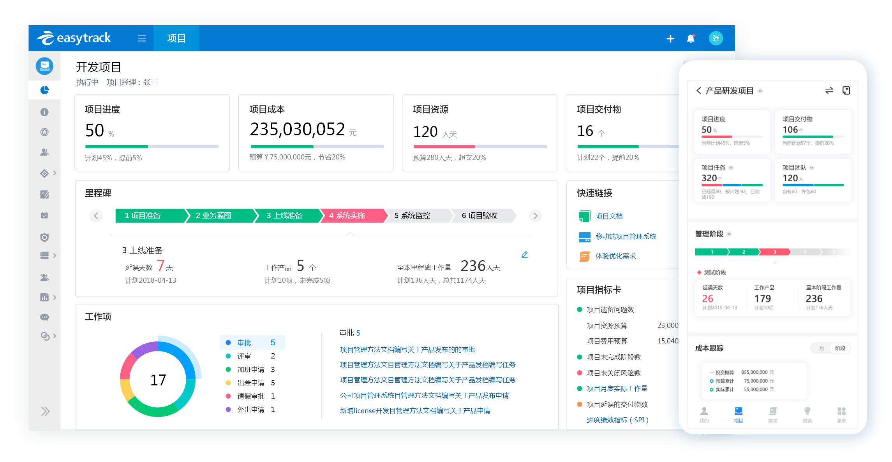Image resolution: width=892 pixels, height=462 pixels.
Task: Expand the diamond sidebar item chevron
Action: tap(55, 173)
